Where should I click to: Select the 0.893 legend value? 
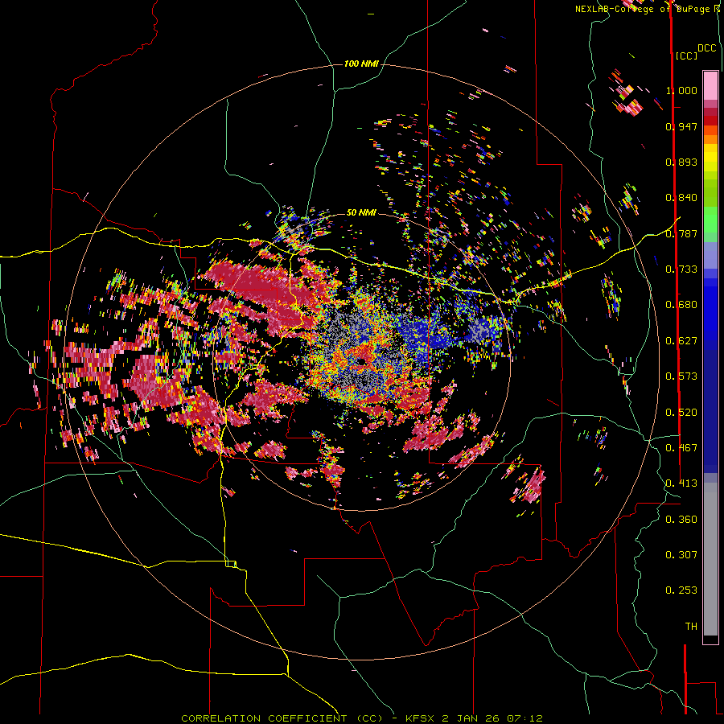(x=681, y=162)
